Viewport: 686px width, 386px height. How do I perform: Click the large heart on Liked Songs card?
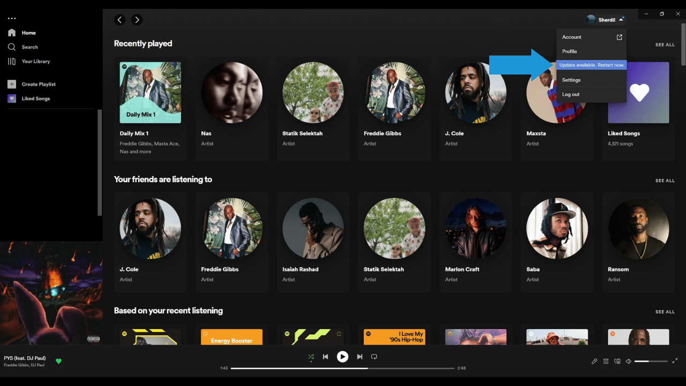(639, 92)
